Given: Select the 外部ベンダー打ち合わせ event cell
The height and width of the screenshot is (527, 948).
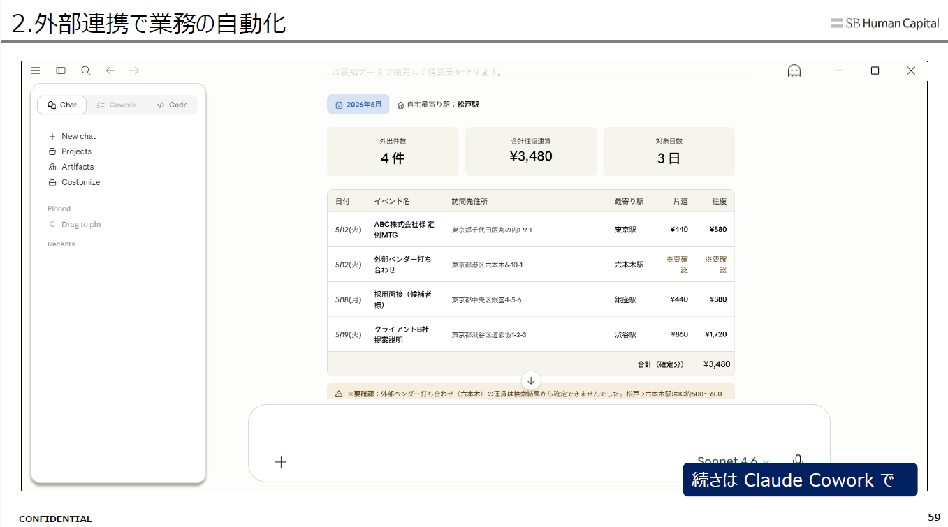Looking at the screenshot, I should [402, 265].
